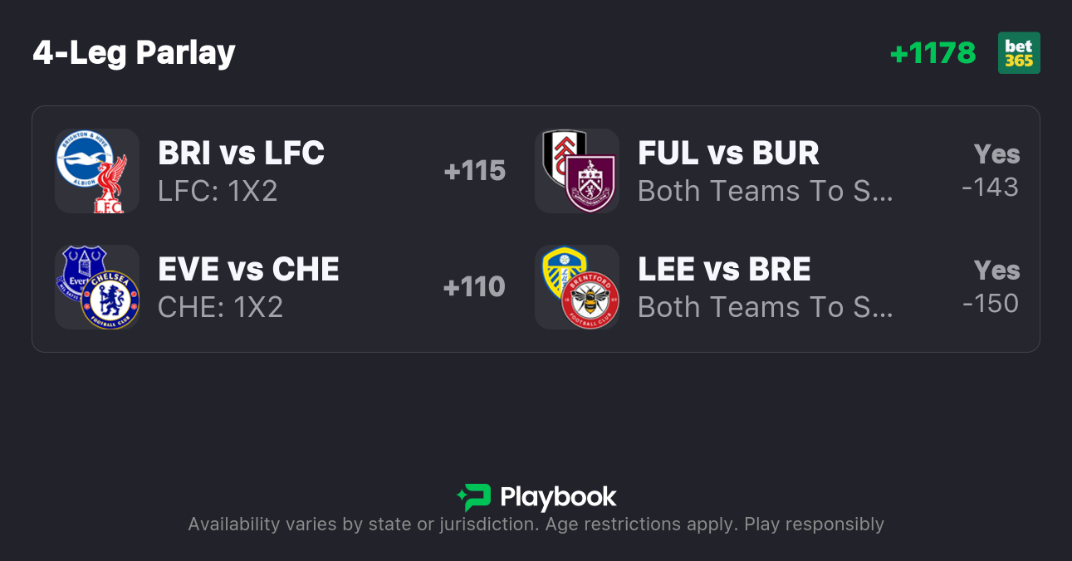Image resolution: width=1072 pixels, height=561 pixels.
Task: Click the Brighton and Liverpool crests icon
Action: point(96,171)
